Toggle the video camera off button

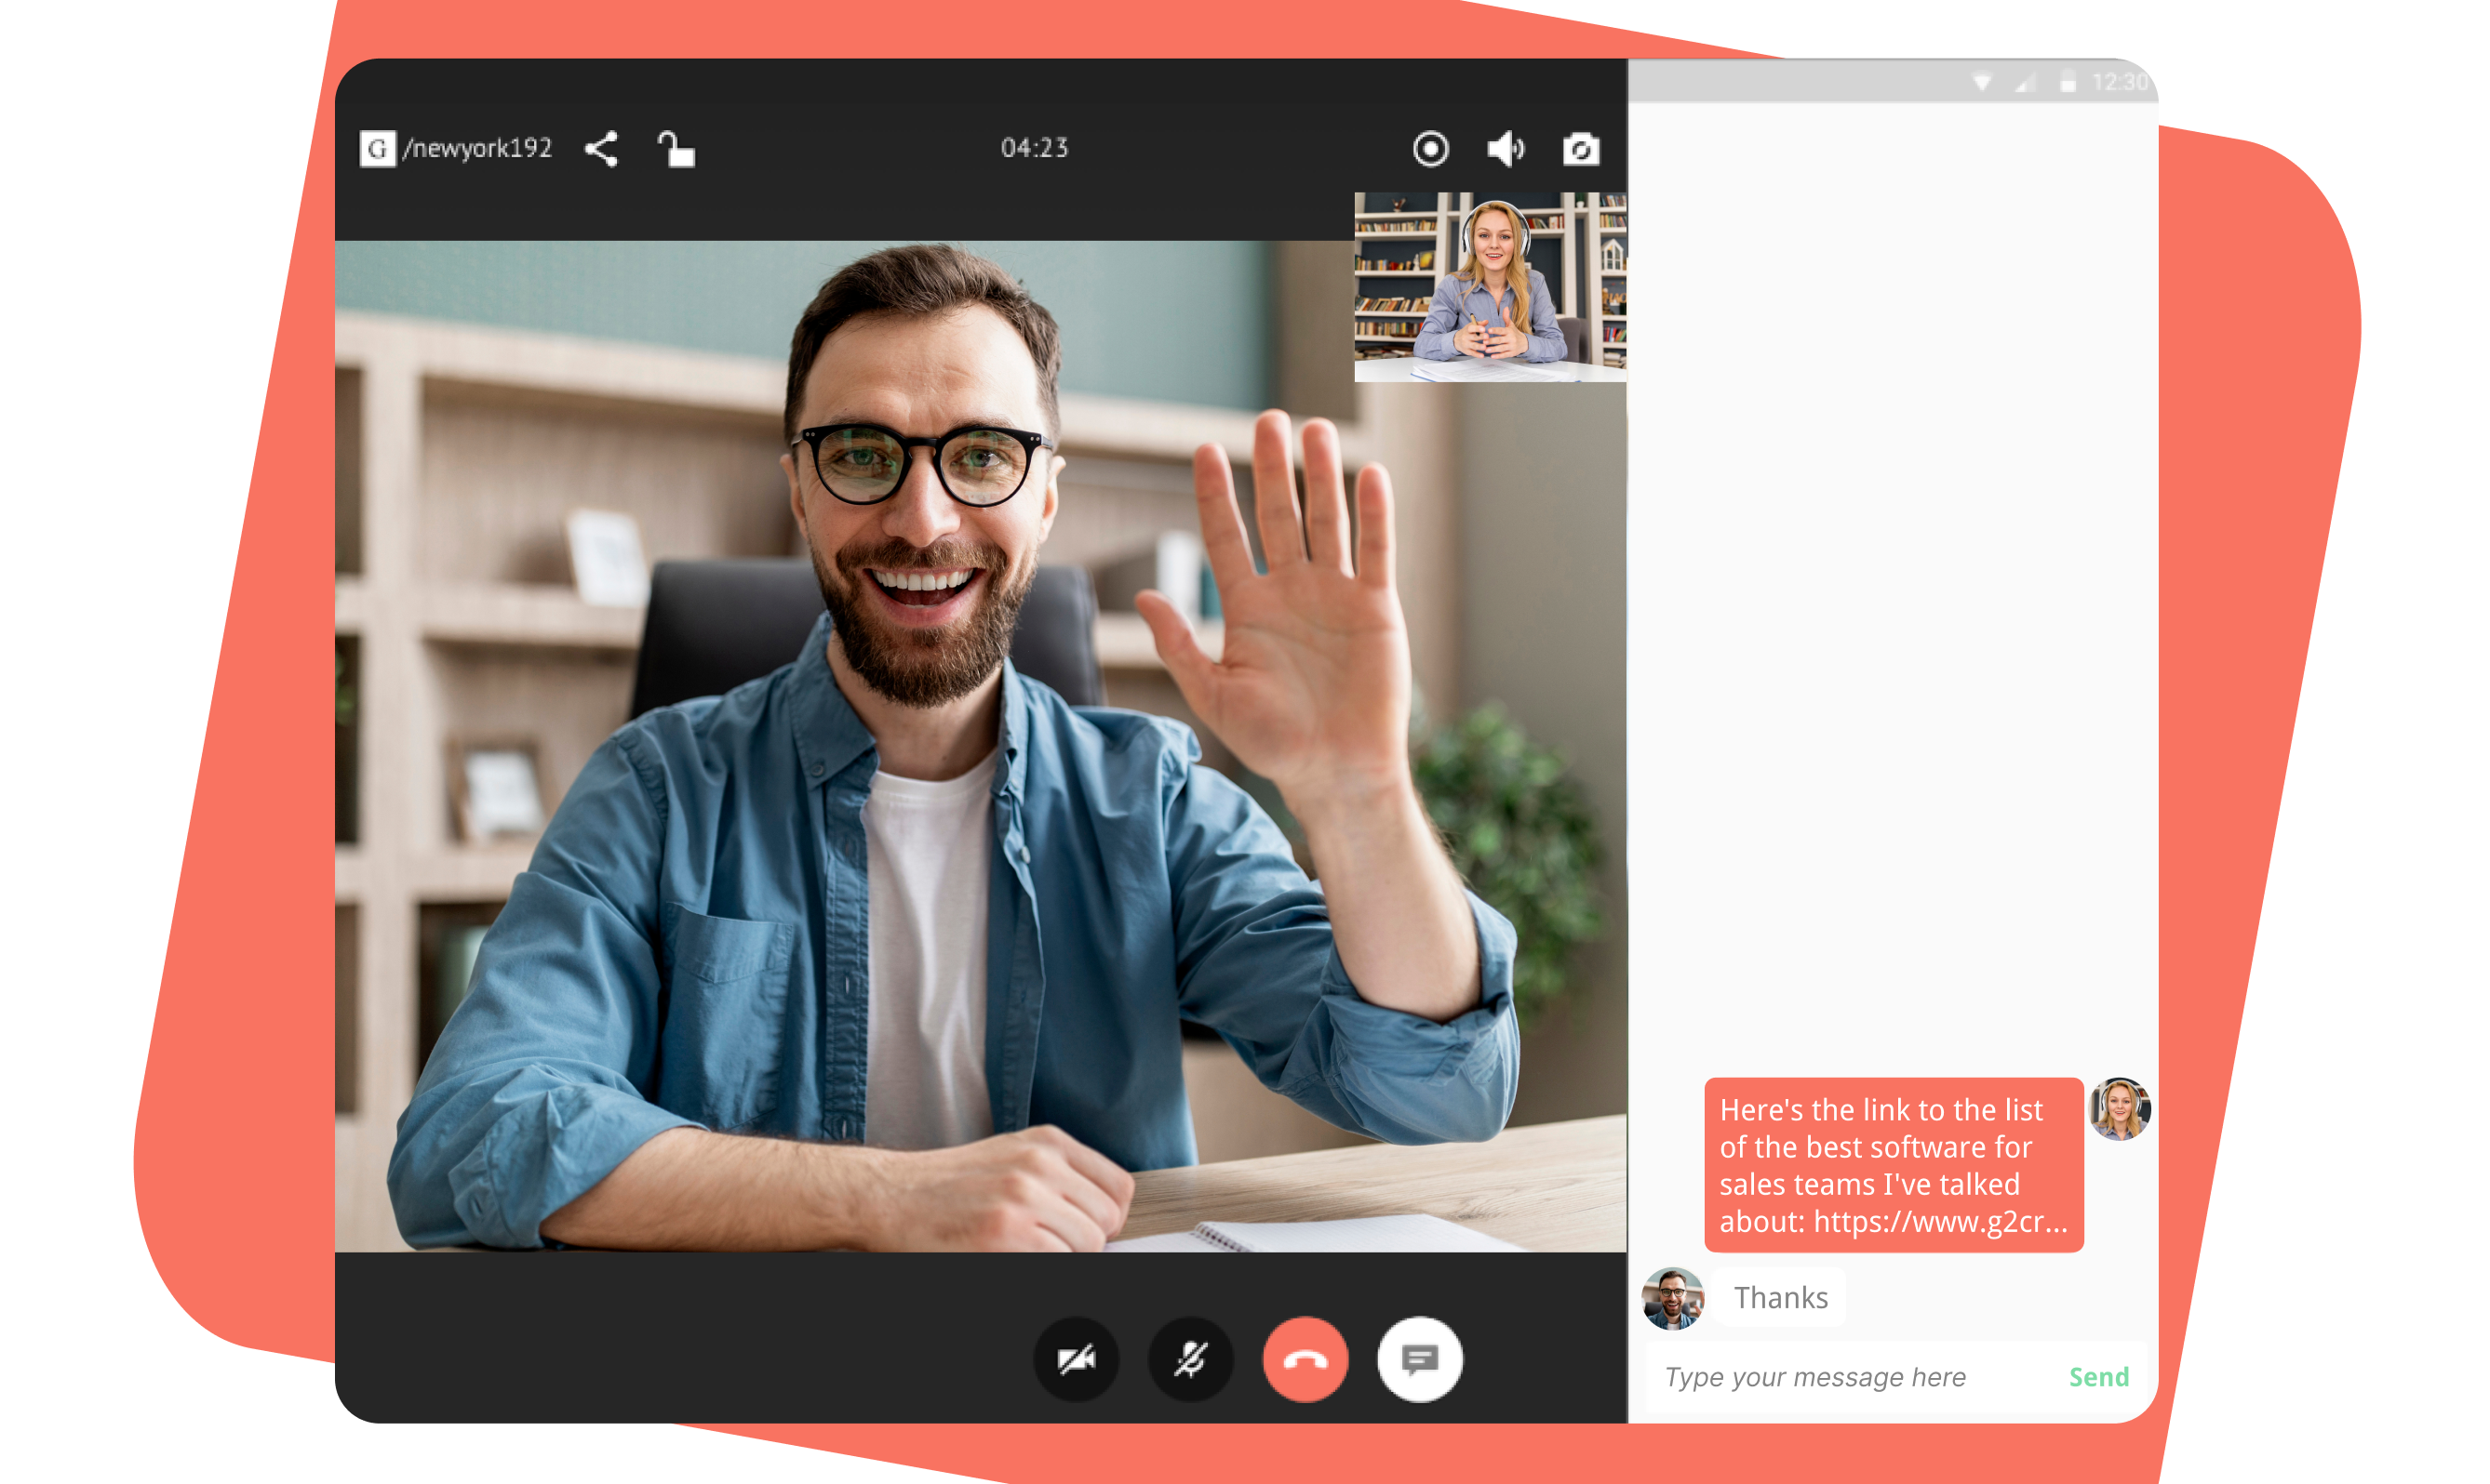[1077, 1359]
